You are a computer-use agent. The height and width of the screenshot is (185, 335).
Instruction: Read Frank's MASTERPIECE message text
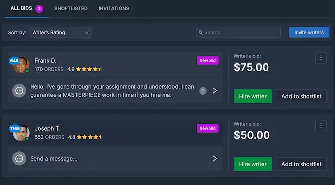pyautogui.click(x=112, y=91)
